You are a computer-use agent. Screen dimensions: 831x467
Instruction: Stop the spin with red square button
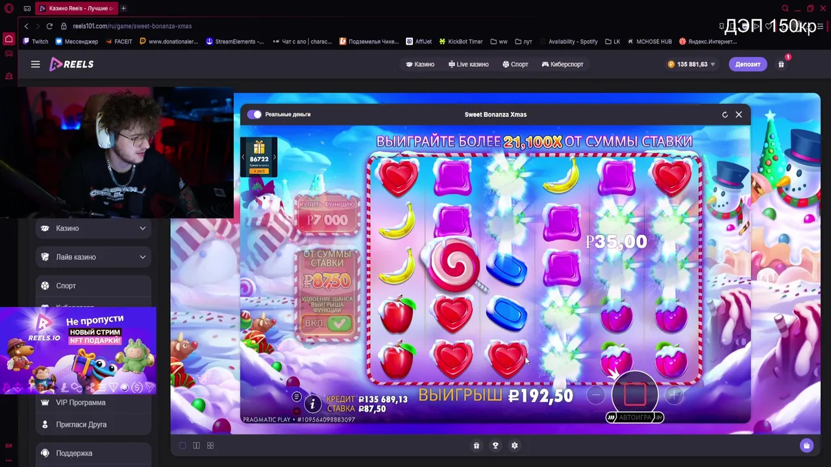pos(634,394)
